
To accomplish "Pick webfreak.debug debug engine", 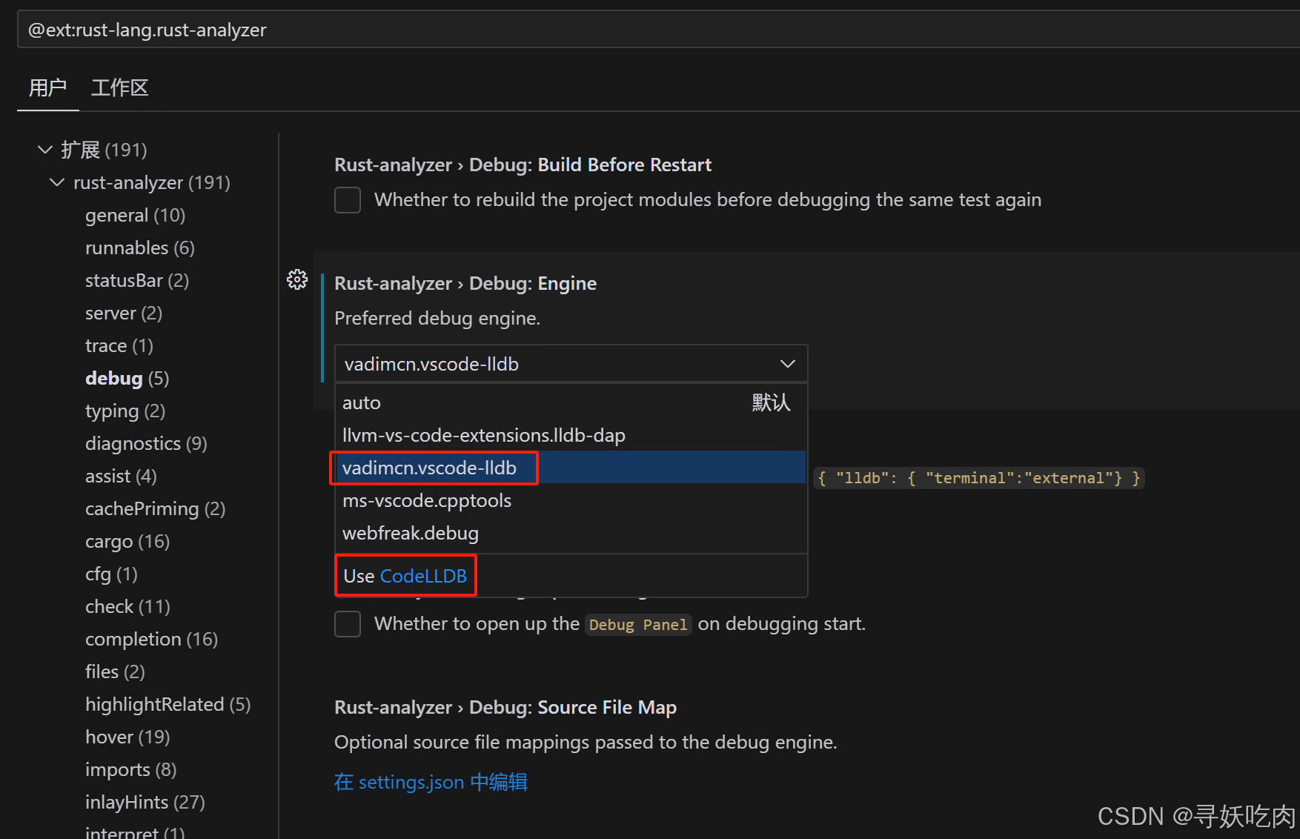I will (571, 533).
